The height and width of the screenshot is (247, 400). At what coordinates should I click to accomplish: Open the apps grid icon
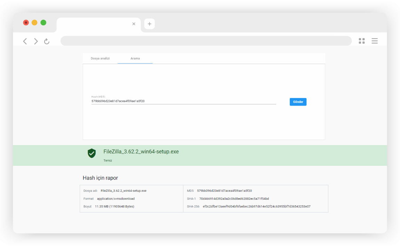[x=361, y=41]
